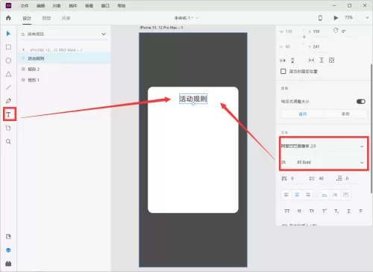373x272 pixels.
Task: Open the font weight 85 Bold dropdown
Action: pyautogui.click(x=330, y=162)
